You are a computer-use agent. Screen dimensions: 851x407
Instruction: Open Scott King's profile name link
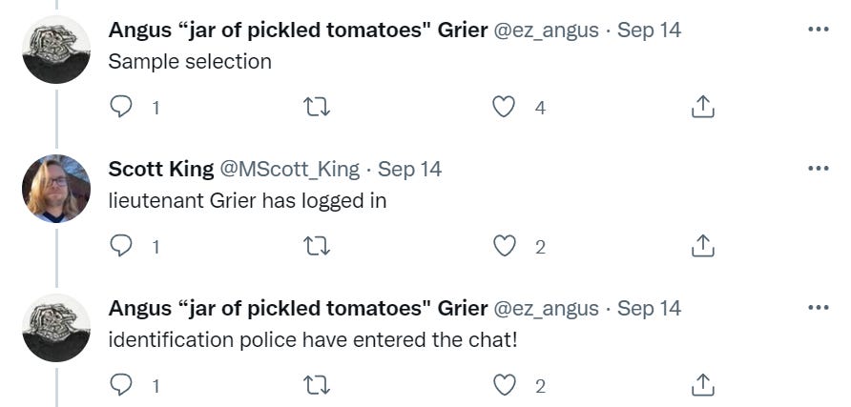coord(161,170)
